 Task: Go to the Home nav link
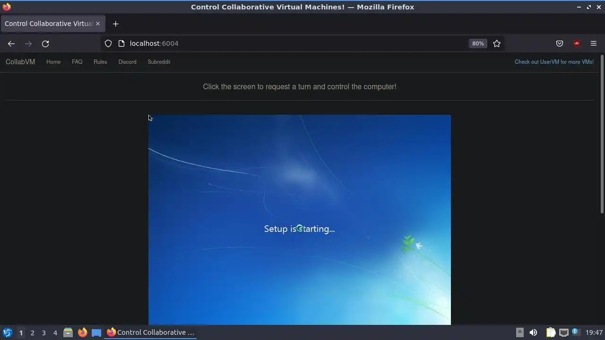[53, 62]
